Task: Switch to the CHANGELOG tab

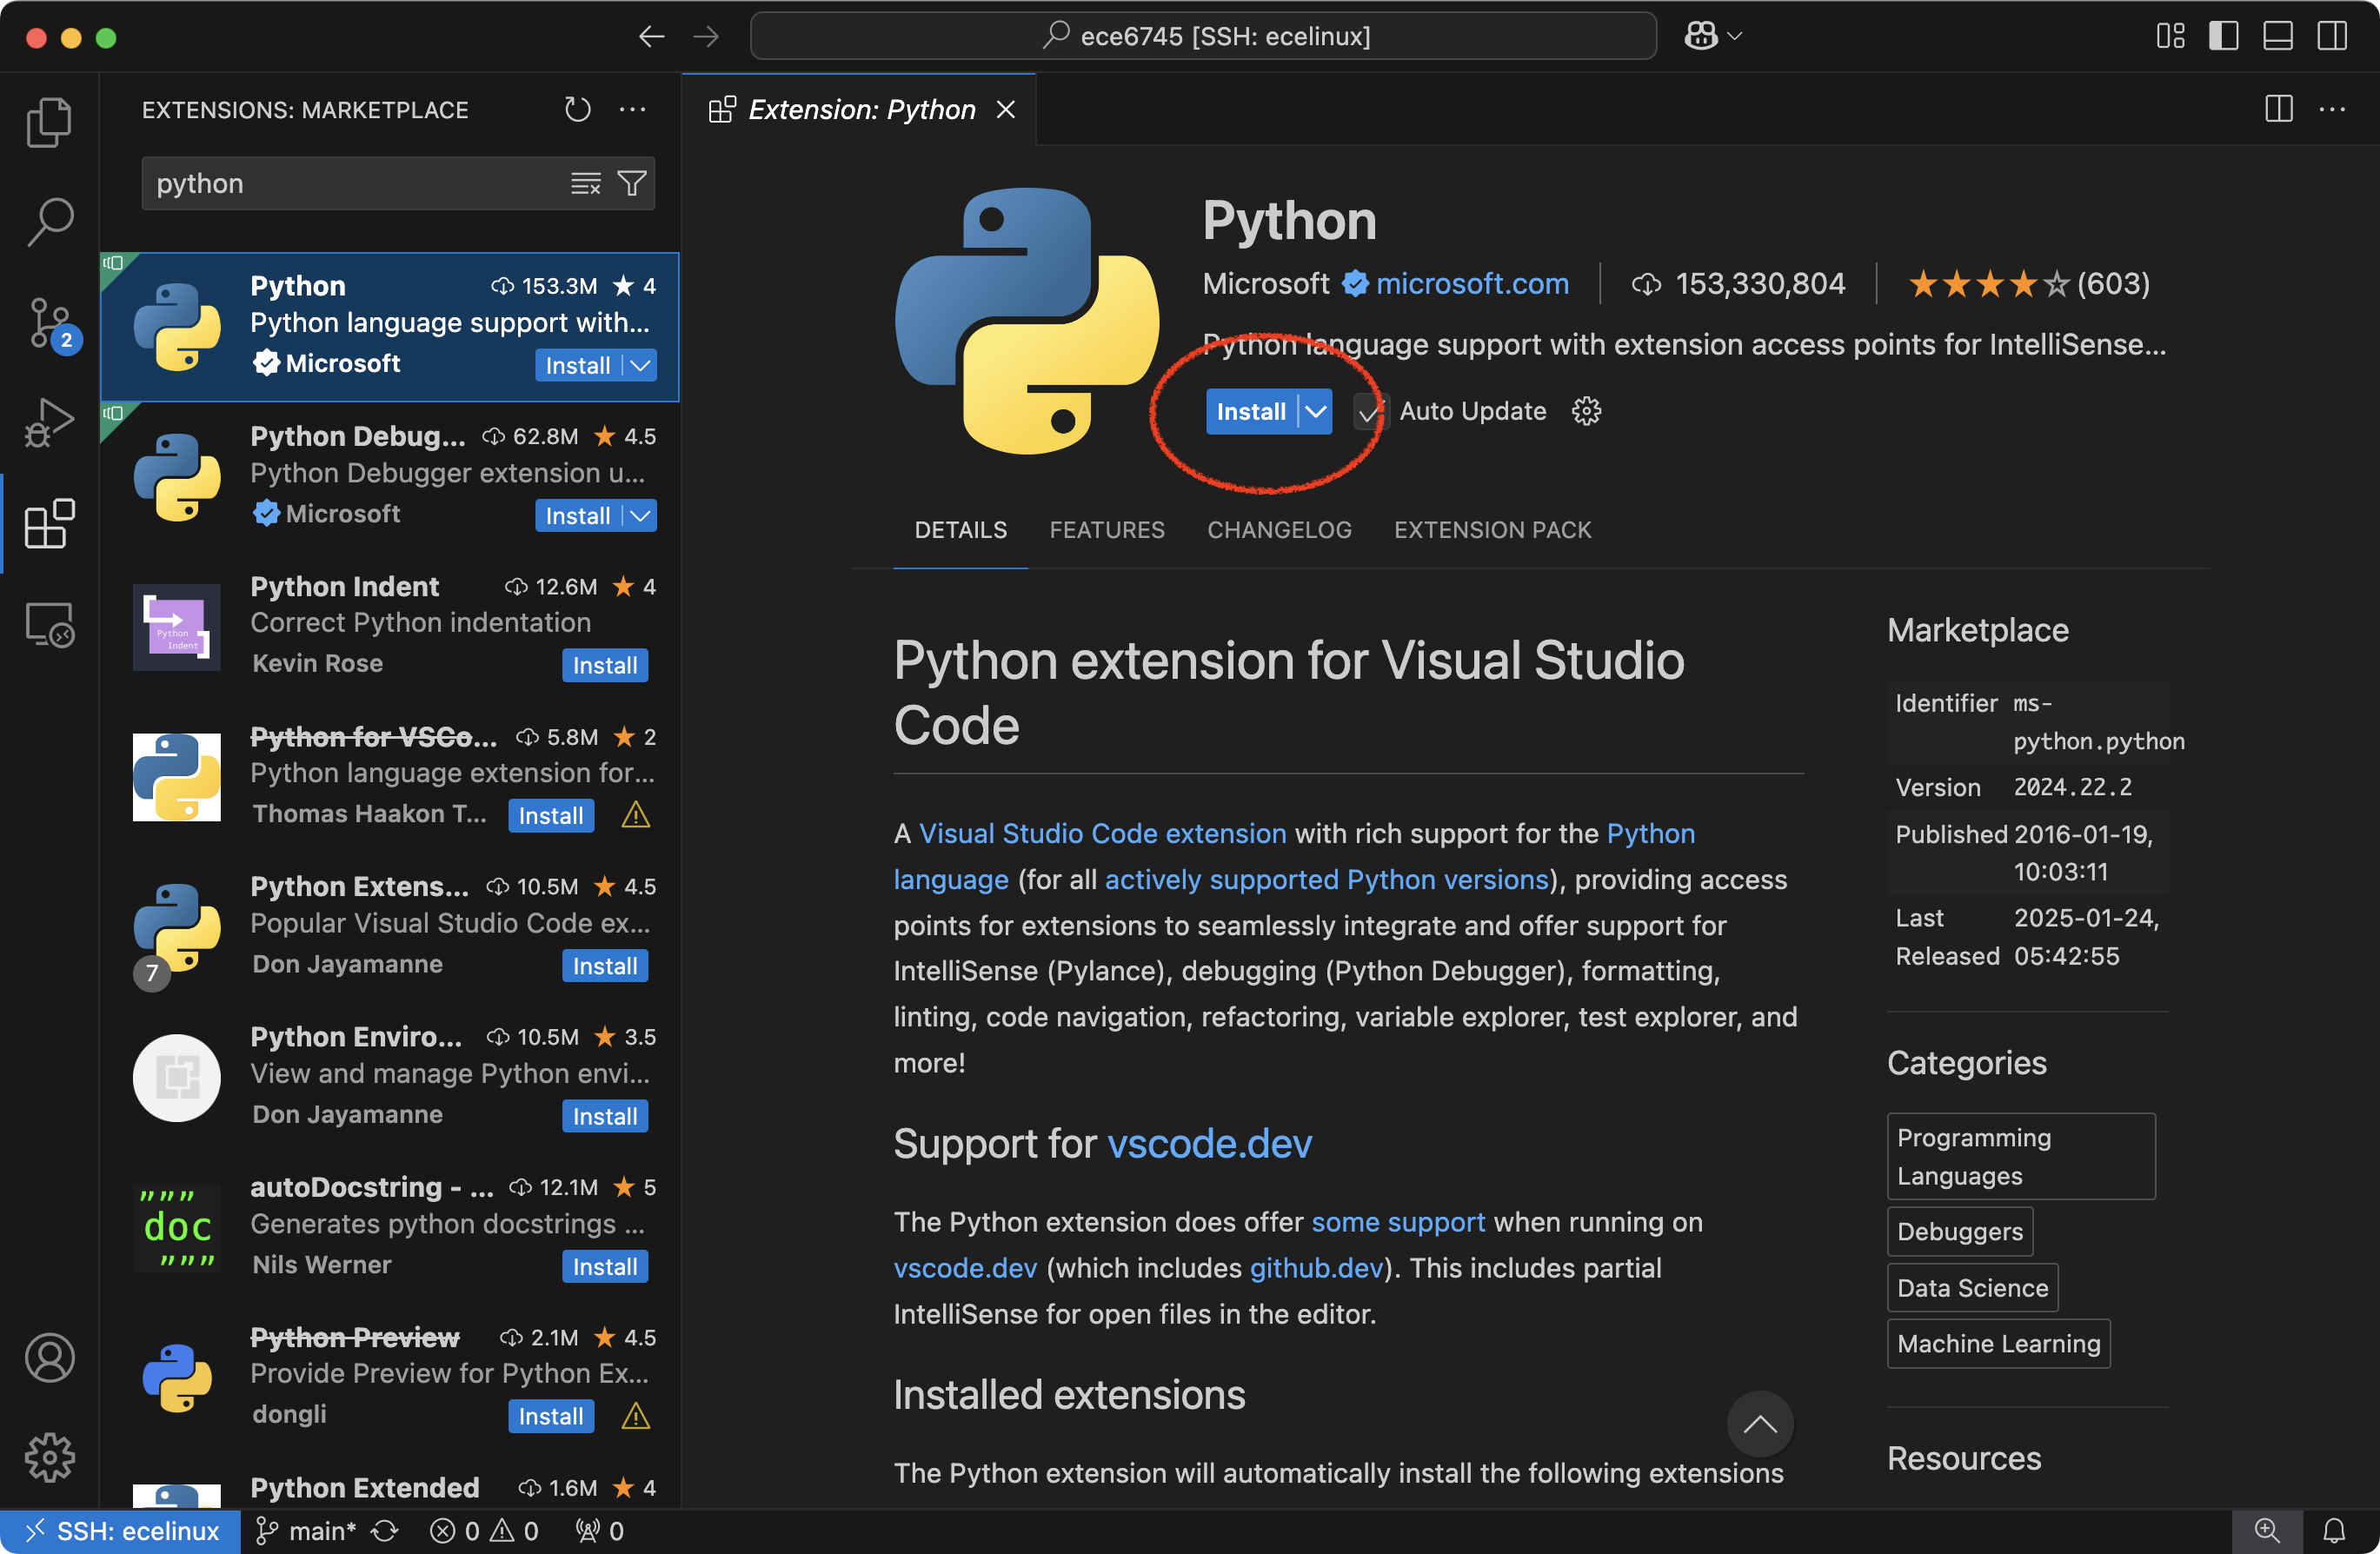Action: pos(1279,530)
